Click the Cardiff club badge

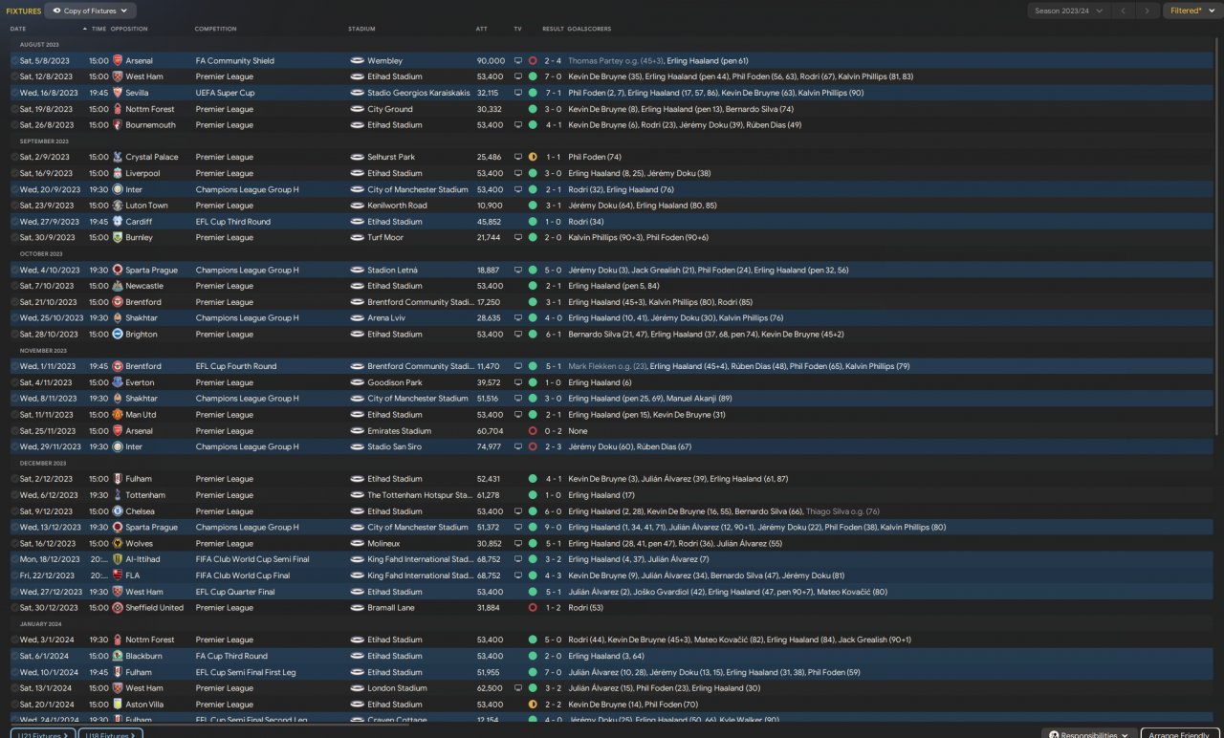tap(118, 222)
